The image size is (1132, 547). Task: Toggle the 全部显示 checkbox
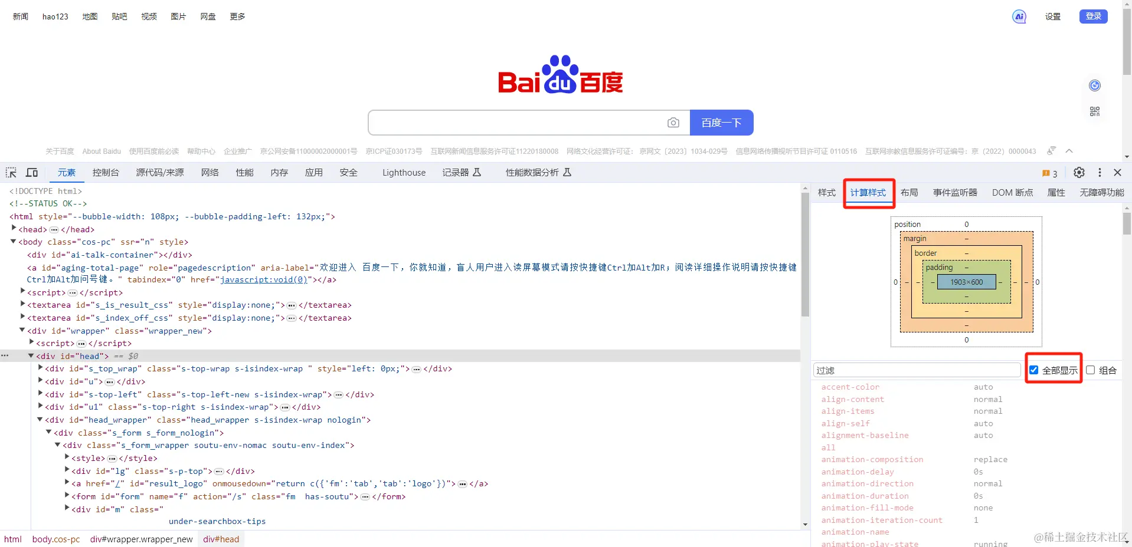click(1034, 370)
